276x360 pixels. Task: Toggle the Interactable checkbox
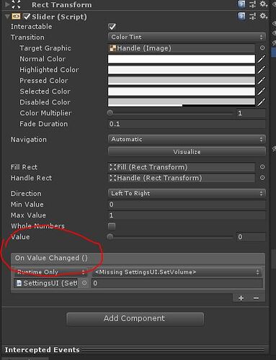112,27
